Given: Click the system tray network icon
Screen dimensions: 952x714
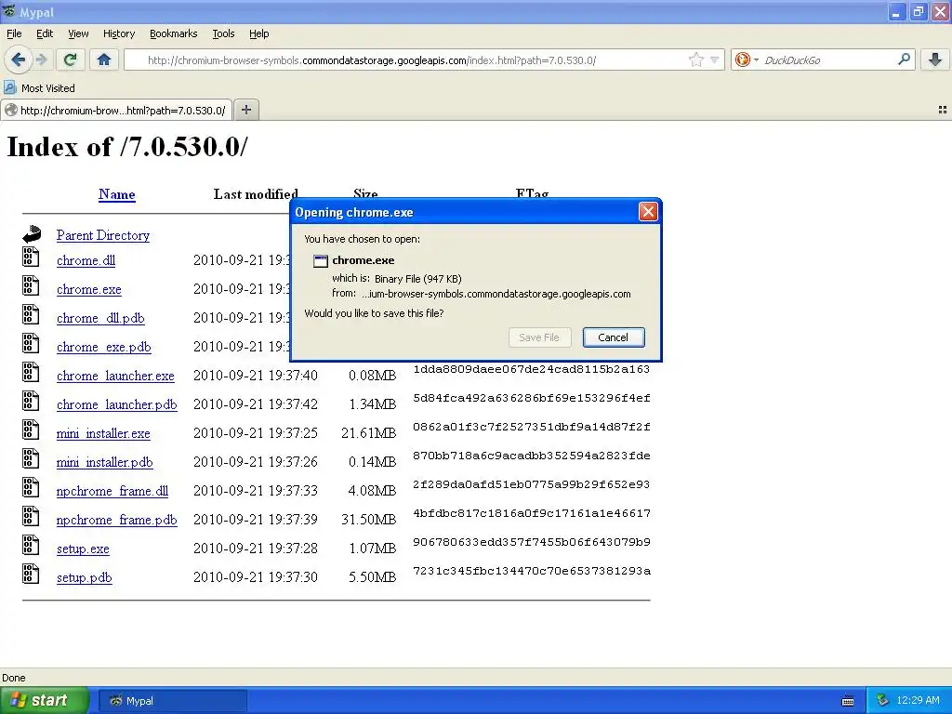Looking at the screenshot, I should 882,701.
